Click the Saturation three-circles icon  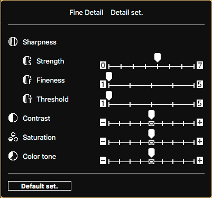[x=13, y=137]
